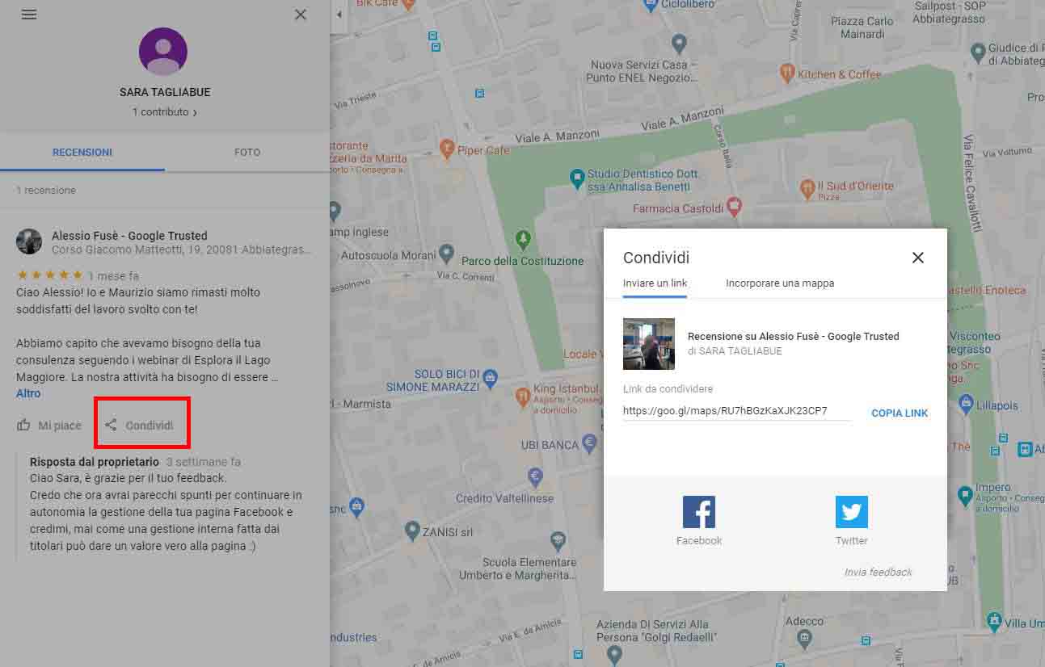Click the COPIA LINK button
The height and width of the screenshot is (667, 1045).
click(899, 413)
